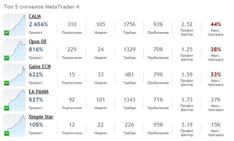Click the 2 656% growth value for CALM
Image resolution: width=234 pixels, height=141 pixels.
(x=38, y=24)
